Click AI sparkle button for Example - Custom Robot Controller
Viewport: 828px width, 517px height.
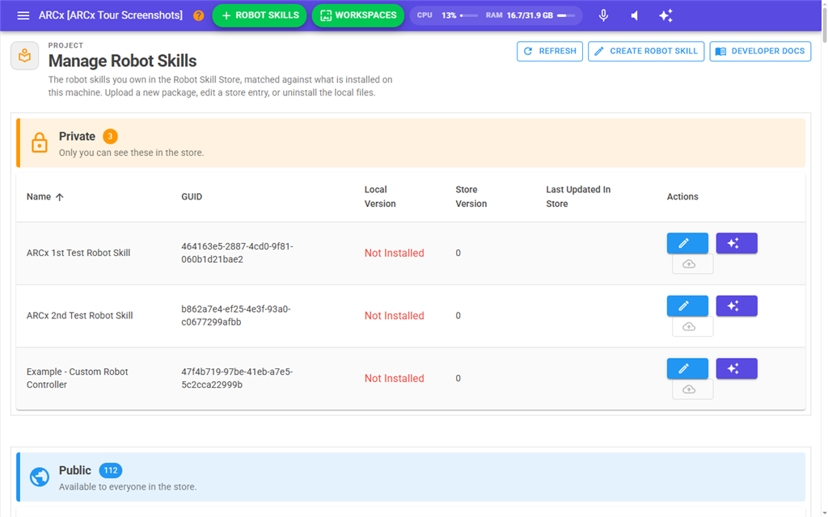click(736, 368)
